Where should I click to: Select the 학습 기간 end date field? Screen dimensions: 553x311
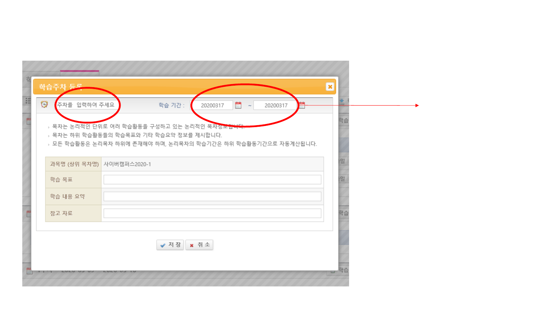(276, 106)
